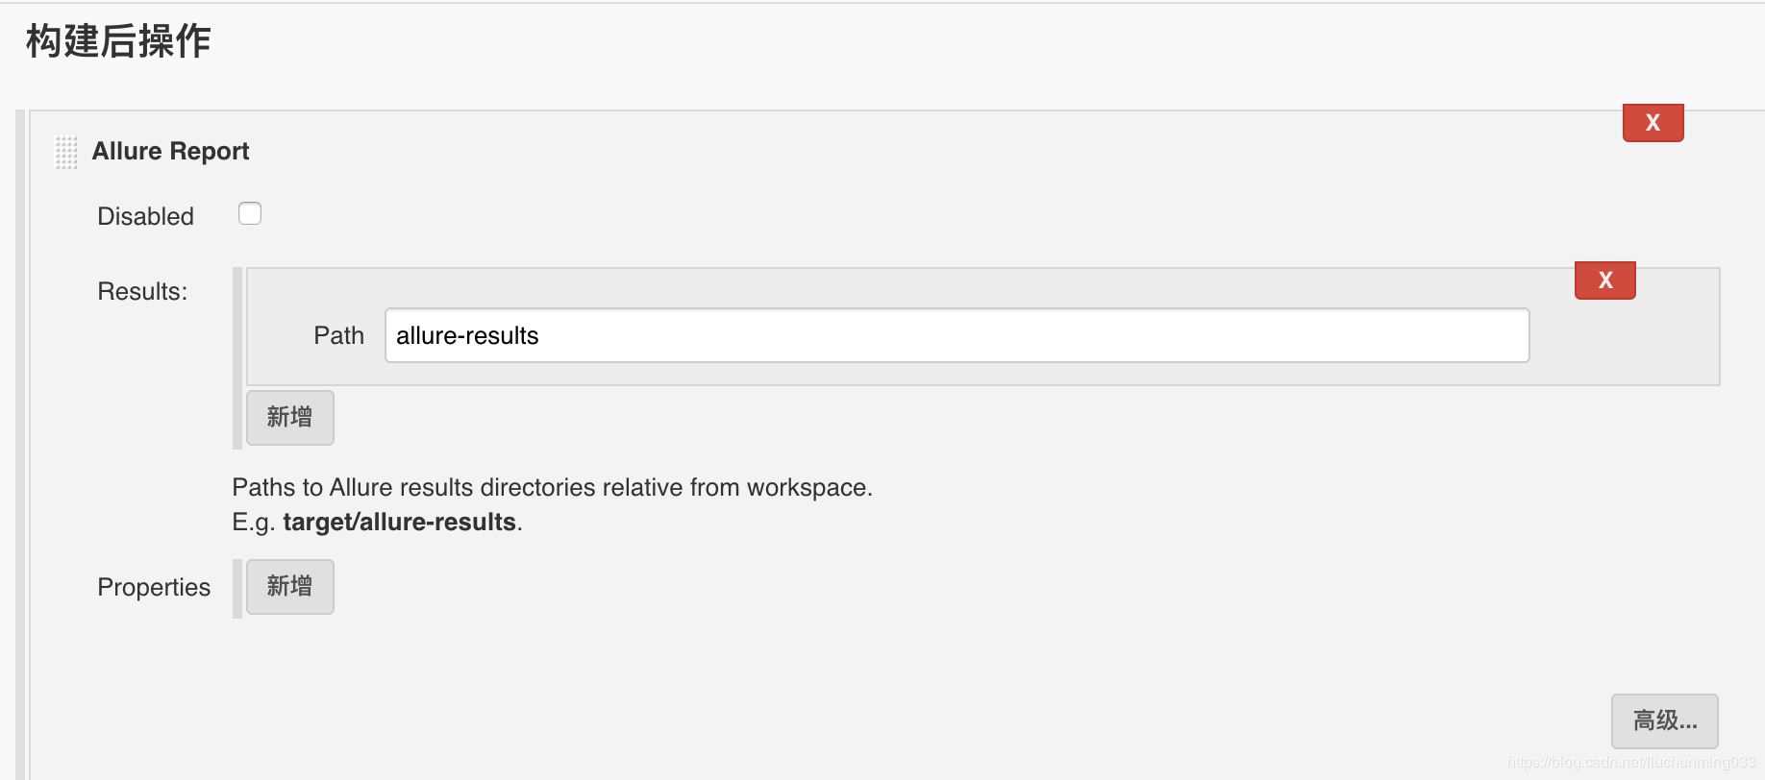Open advanced options with 高级... button

coord(1664,720)
